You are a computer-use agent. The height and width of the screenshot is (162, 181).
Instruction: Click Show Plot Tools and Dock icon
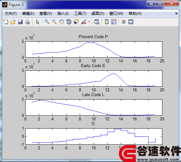[x=131, y=22]
